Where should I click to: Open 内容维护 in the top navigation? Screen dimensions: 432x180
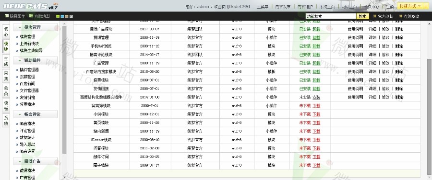[305, 7]
